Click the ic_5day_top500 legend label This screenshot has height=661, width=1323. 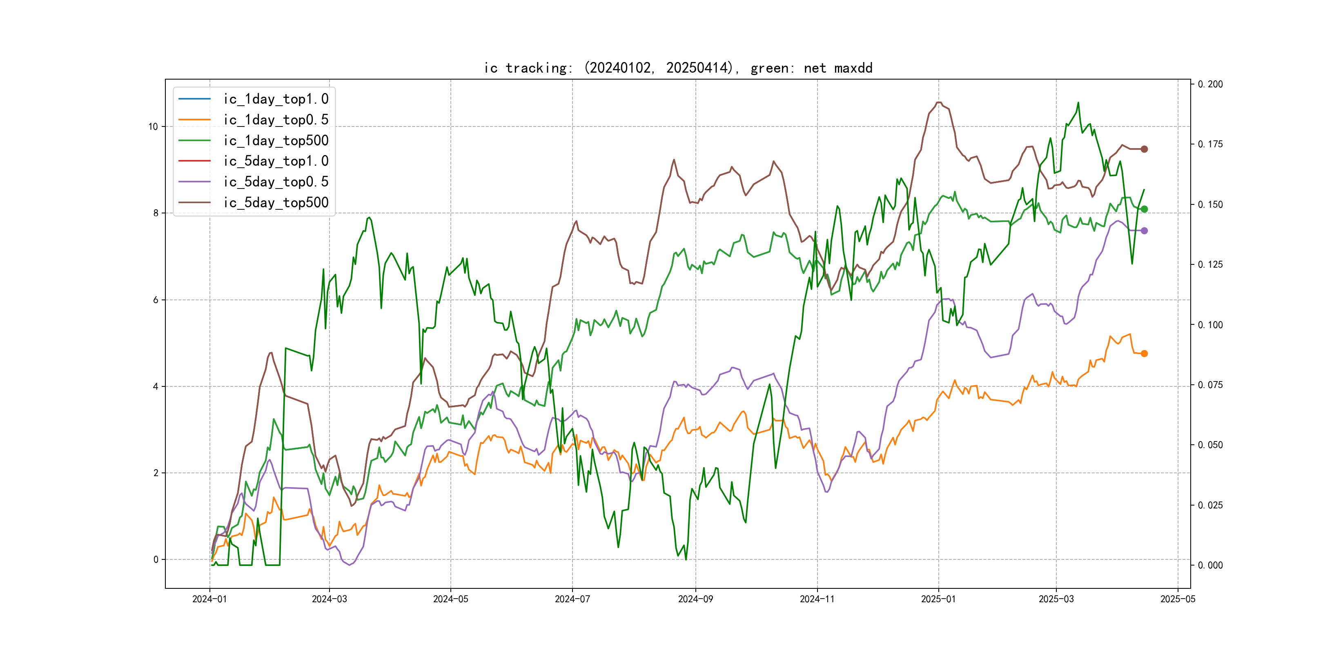coord(276,202)
